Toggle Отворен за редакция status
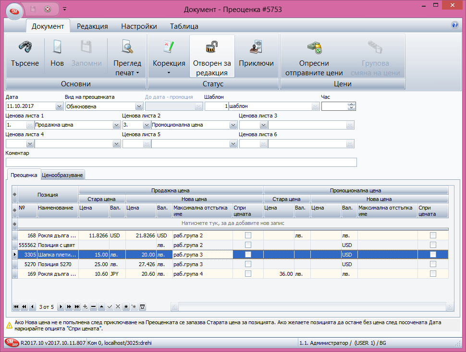This screenshot has width=466, height=352. 212,57
